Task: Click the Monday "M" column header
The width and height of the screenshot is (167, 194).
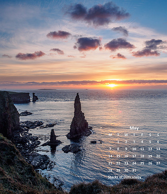Action: point(110,135)
